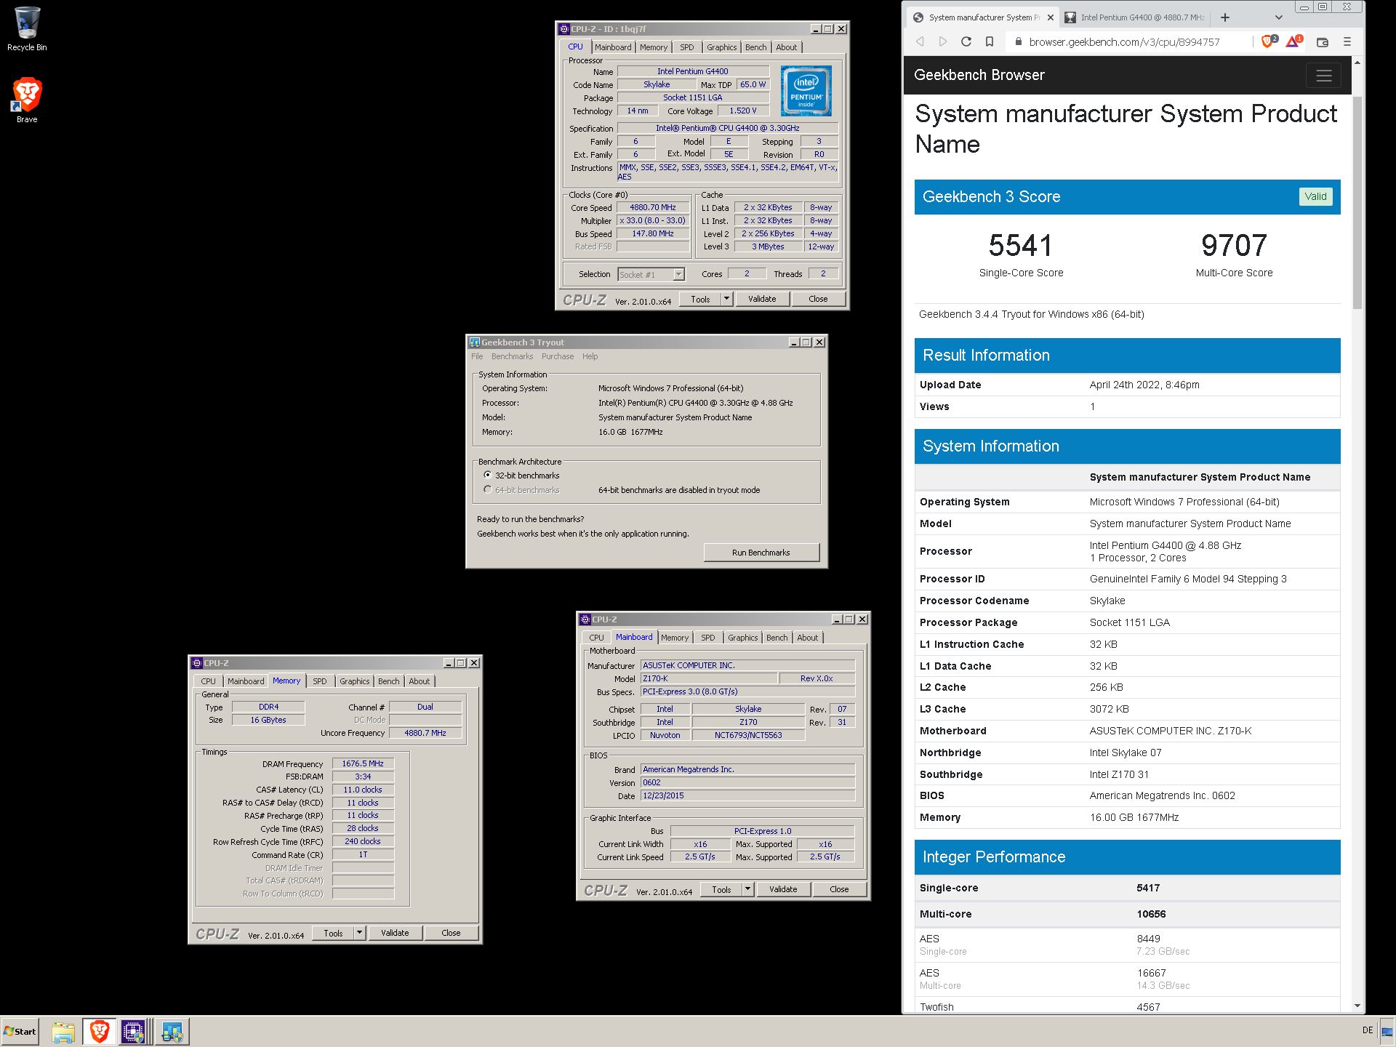The width and height of the screenshot is (1396, 1047).
Task: Click the browser back arrow
Action: (x=920, y=41)
